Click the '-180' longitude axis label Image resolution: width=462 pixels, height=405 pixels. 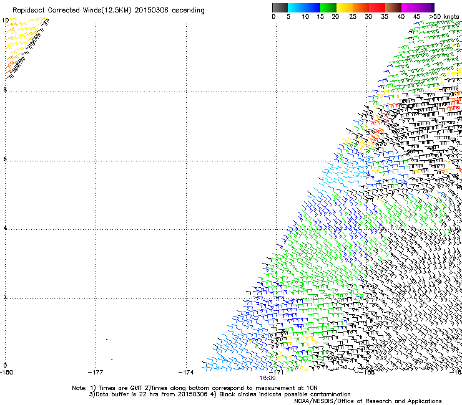(6, 373)
